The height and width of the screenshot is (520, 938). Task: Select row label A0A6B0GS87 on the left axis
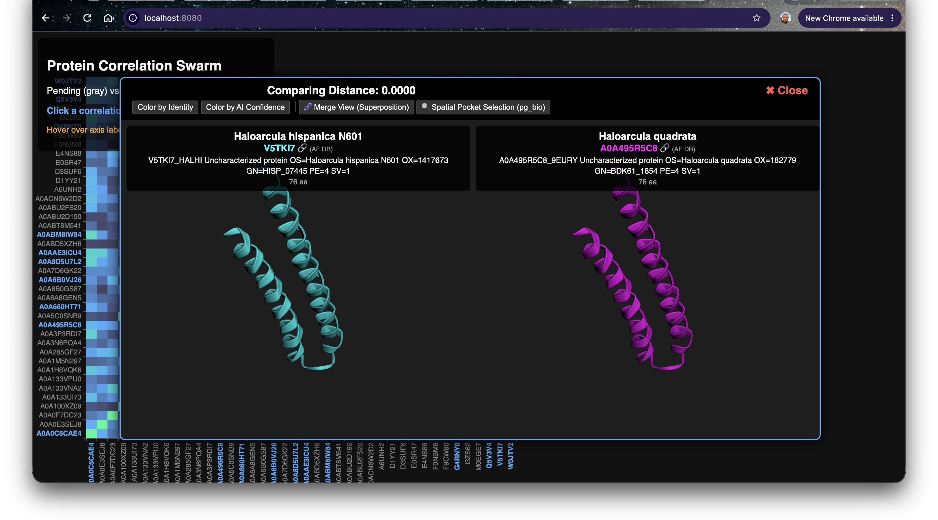60,289
